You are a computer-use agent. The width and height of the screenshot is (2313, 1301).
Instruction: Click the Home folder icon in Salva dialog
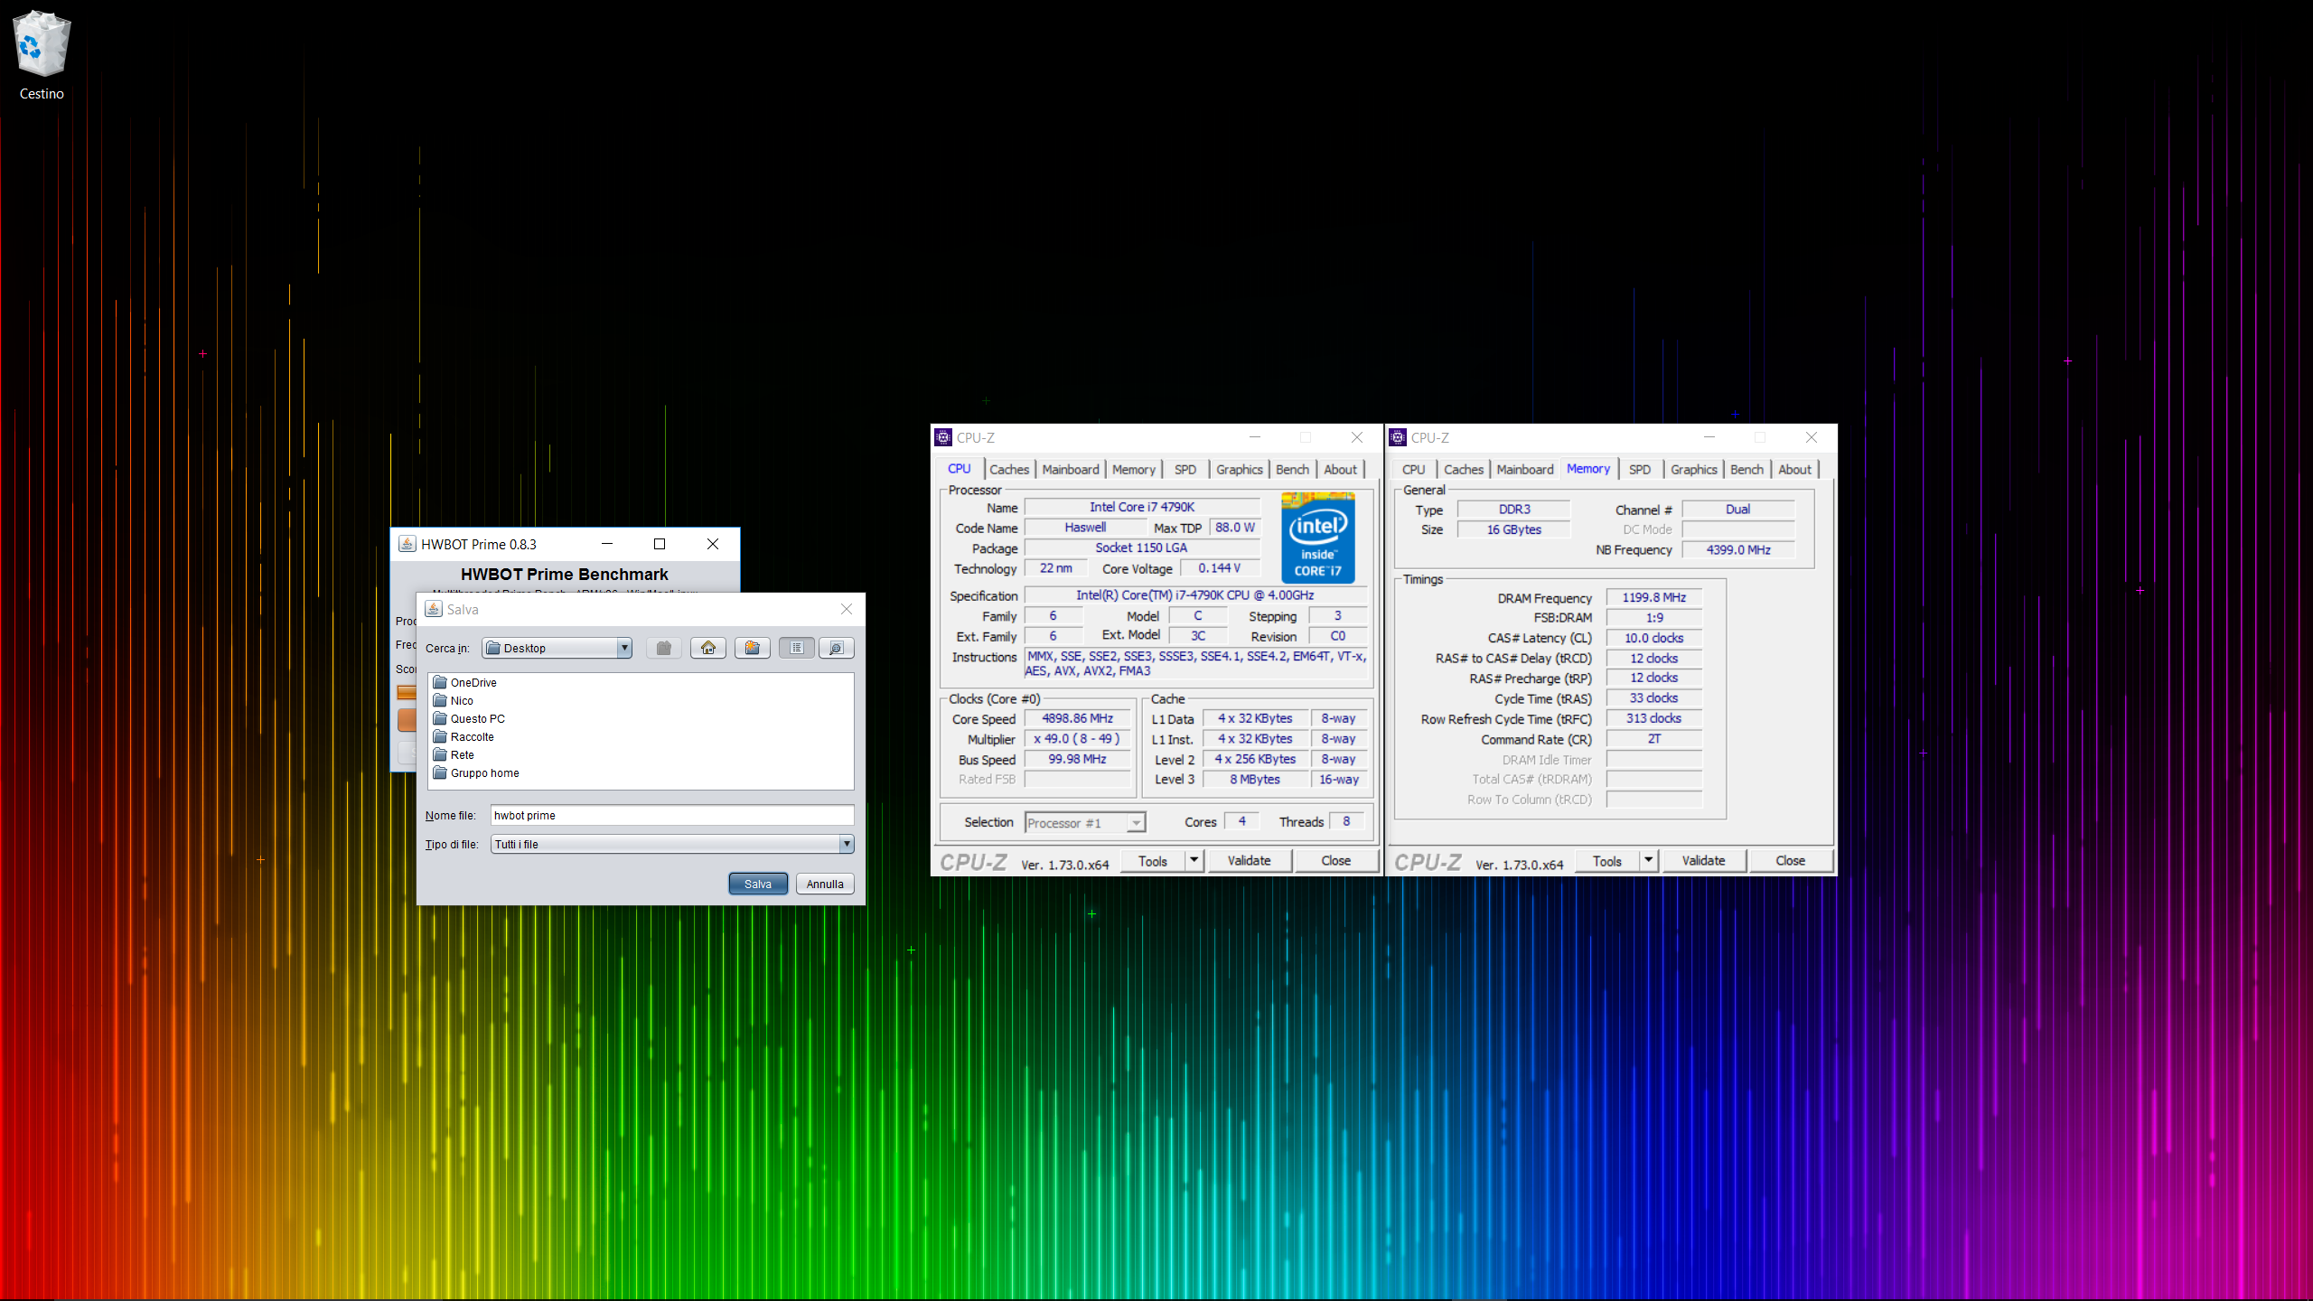(708, 648)
